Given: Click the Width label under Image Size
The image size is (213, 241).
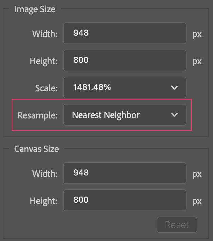Looking at the screenshot, I should pyautogui.click(x=45, y=34).
